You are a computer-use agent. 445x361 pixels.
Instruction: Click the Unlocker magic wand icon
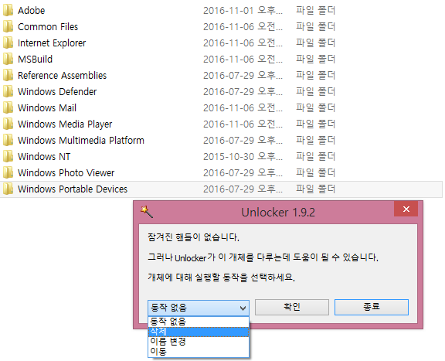pyautogui.click(x=147, y=212)
